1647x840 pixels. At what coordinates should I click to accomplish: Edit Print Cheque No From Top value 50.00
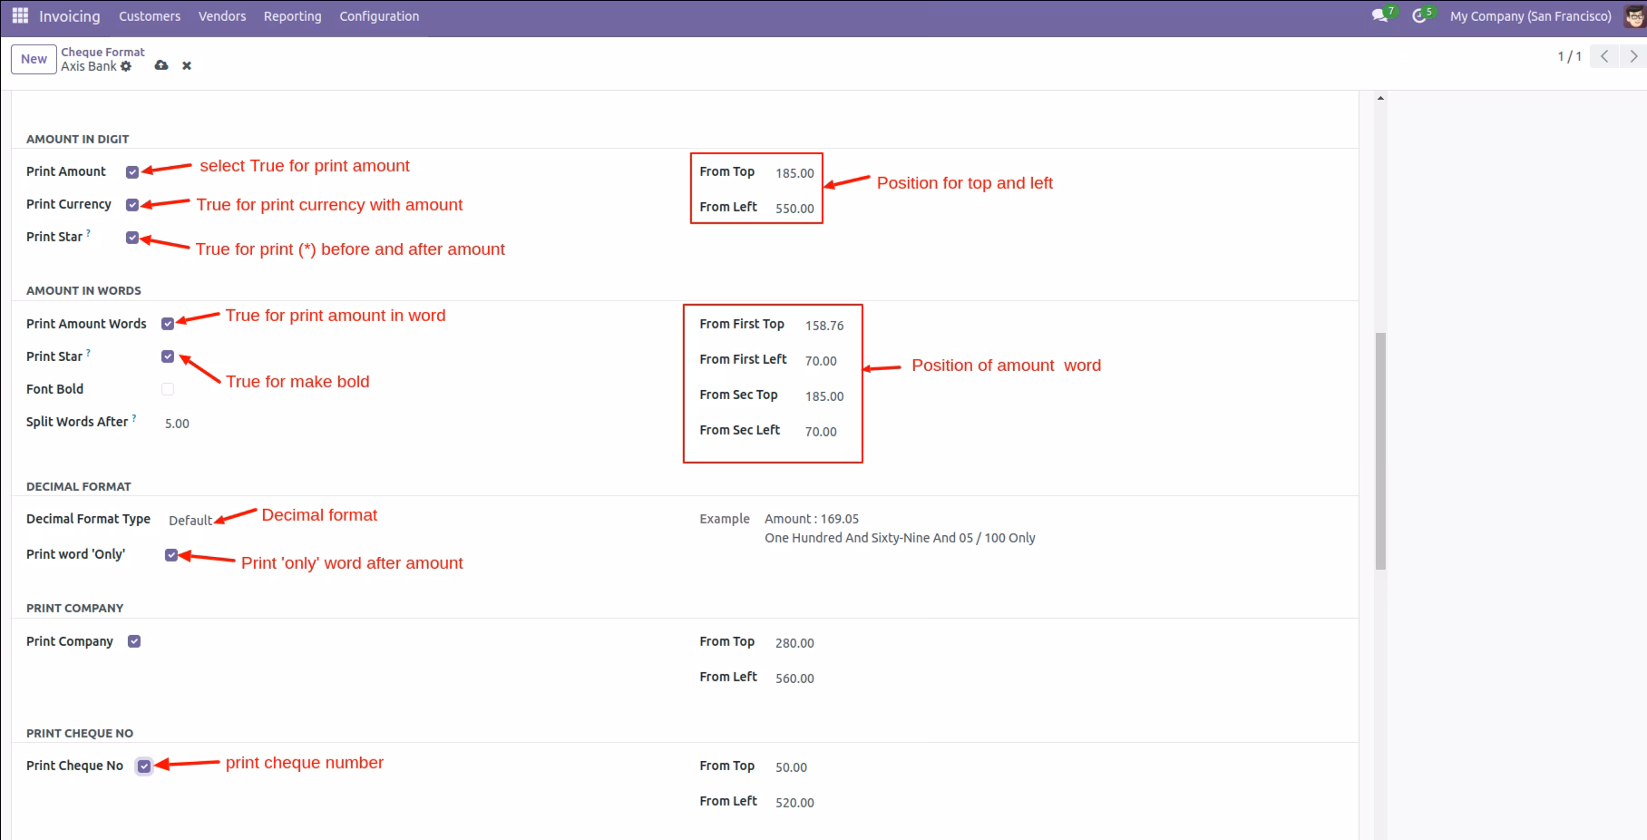coord(792,767)
